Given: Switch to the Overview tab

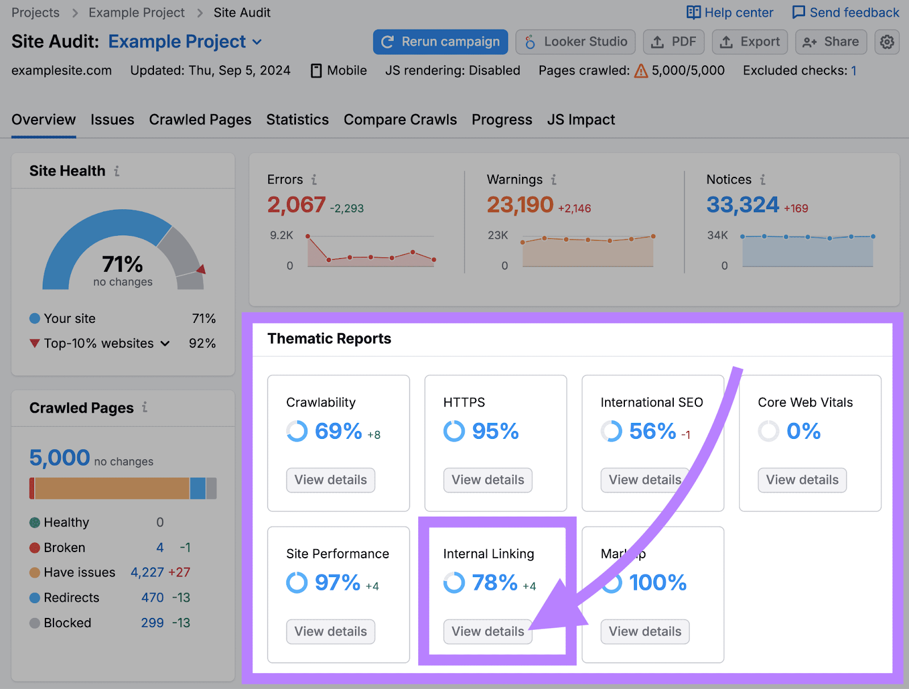Looking at the screenshot, I should coord(44,119).
